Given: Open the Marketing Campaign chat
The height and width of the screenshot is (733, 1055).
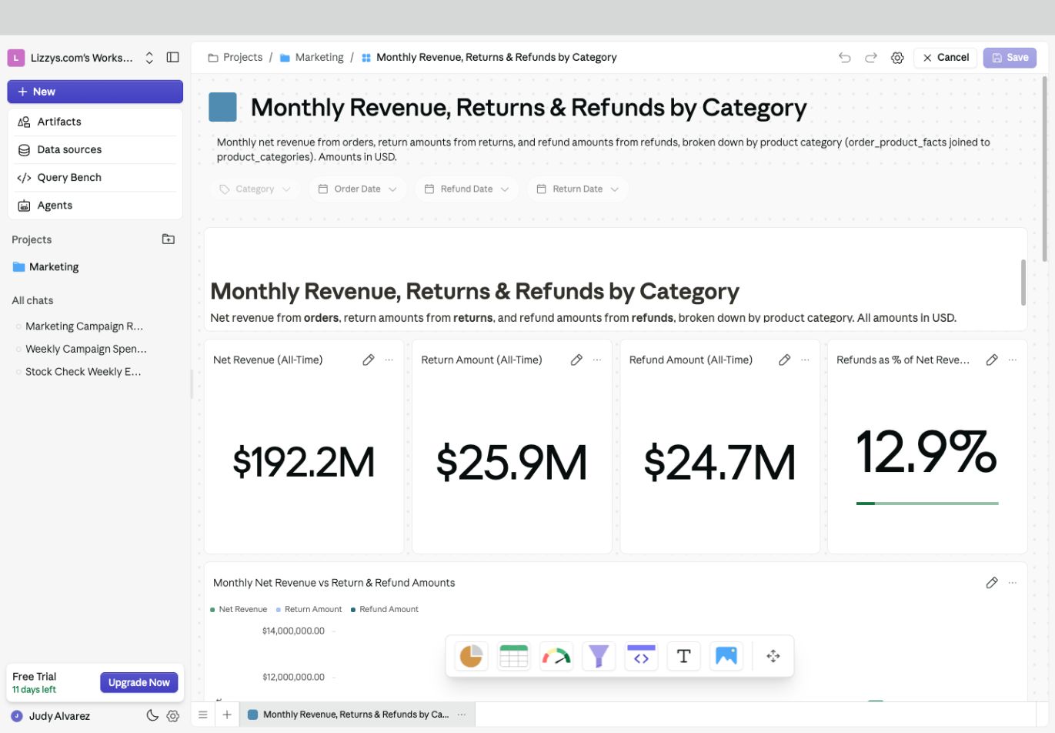Looking at the screenshot, I should pyautogui.click(x=84, y=326).
